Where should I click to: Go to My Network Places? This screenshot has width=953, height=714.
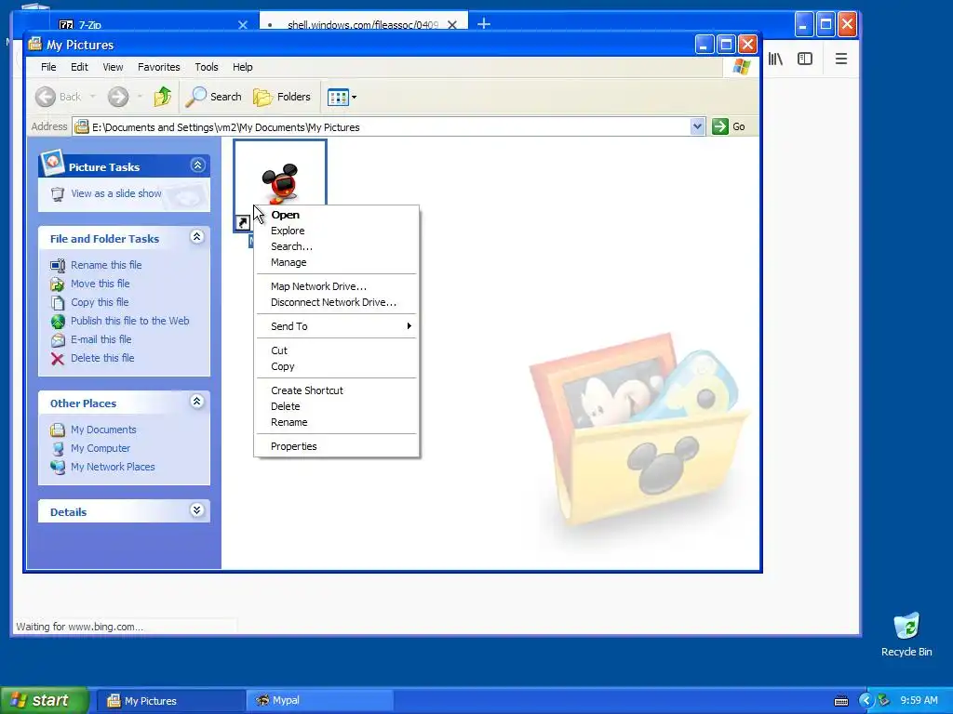[113, 467]
